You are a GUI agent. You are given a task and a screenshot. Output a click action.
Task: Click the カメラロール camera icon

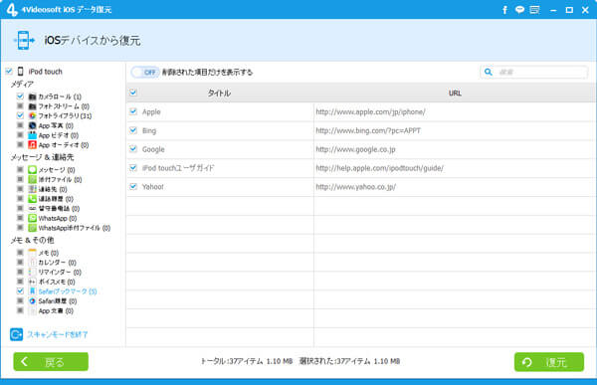click(33, 96)
